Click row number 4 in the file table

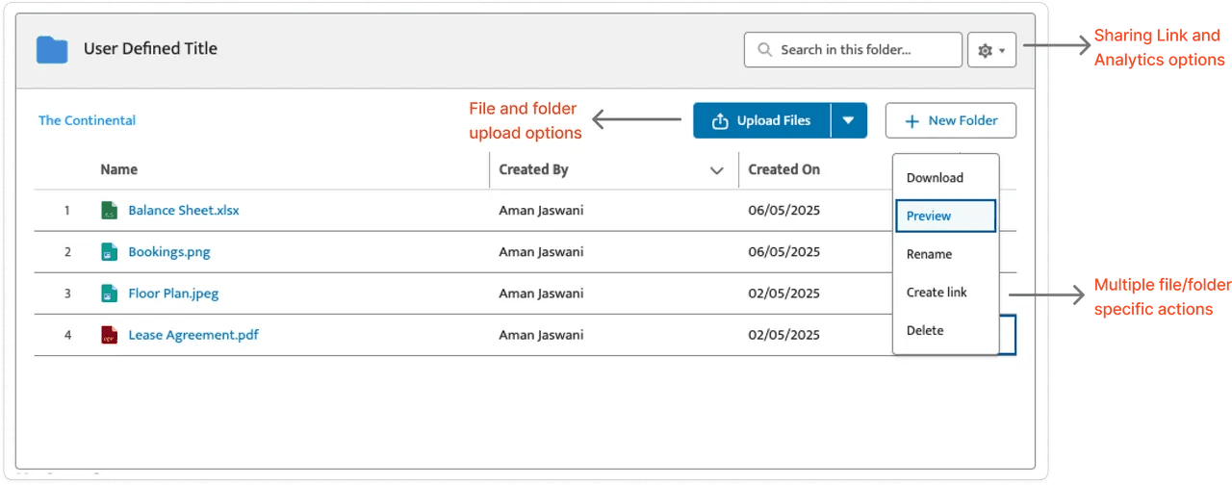[67, 335]
